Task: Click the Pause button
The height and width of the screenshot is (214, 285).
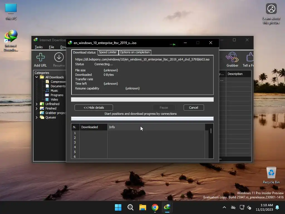Action: coord(164,108)
